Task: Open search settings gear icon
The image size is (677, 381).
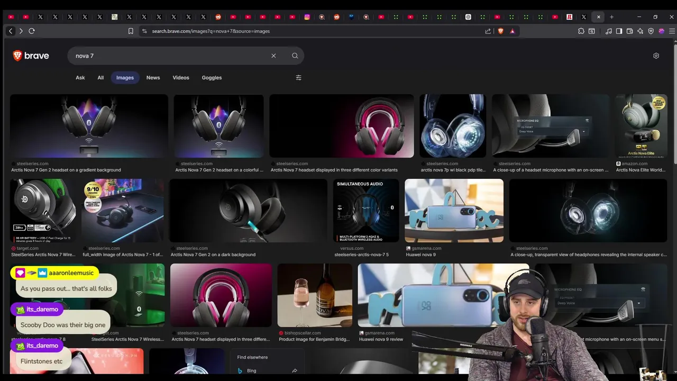Action: (x=656, y=56)
